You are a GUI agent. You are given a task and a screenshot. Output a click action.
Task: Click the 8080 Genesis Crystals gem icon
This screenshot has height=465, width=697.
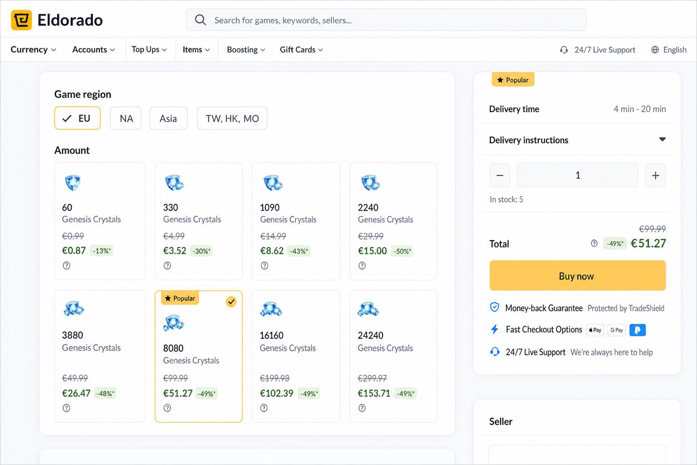pos(174,323)
